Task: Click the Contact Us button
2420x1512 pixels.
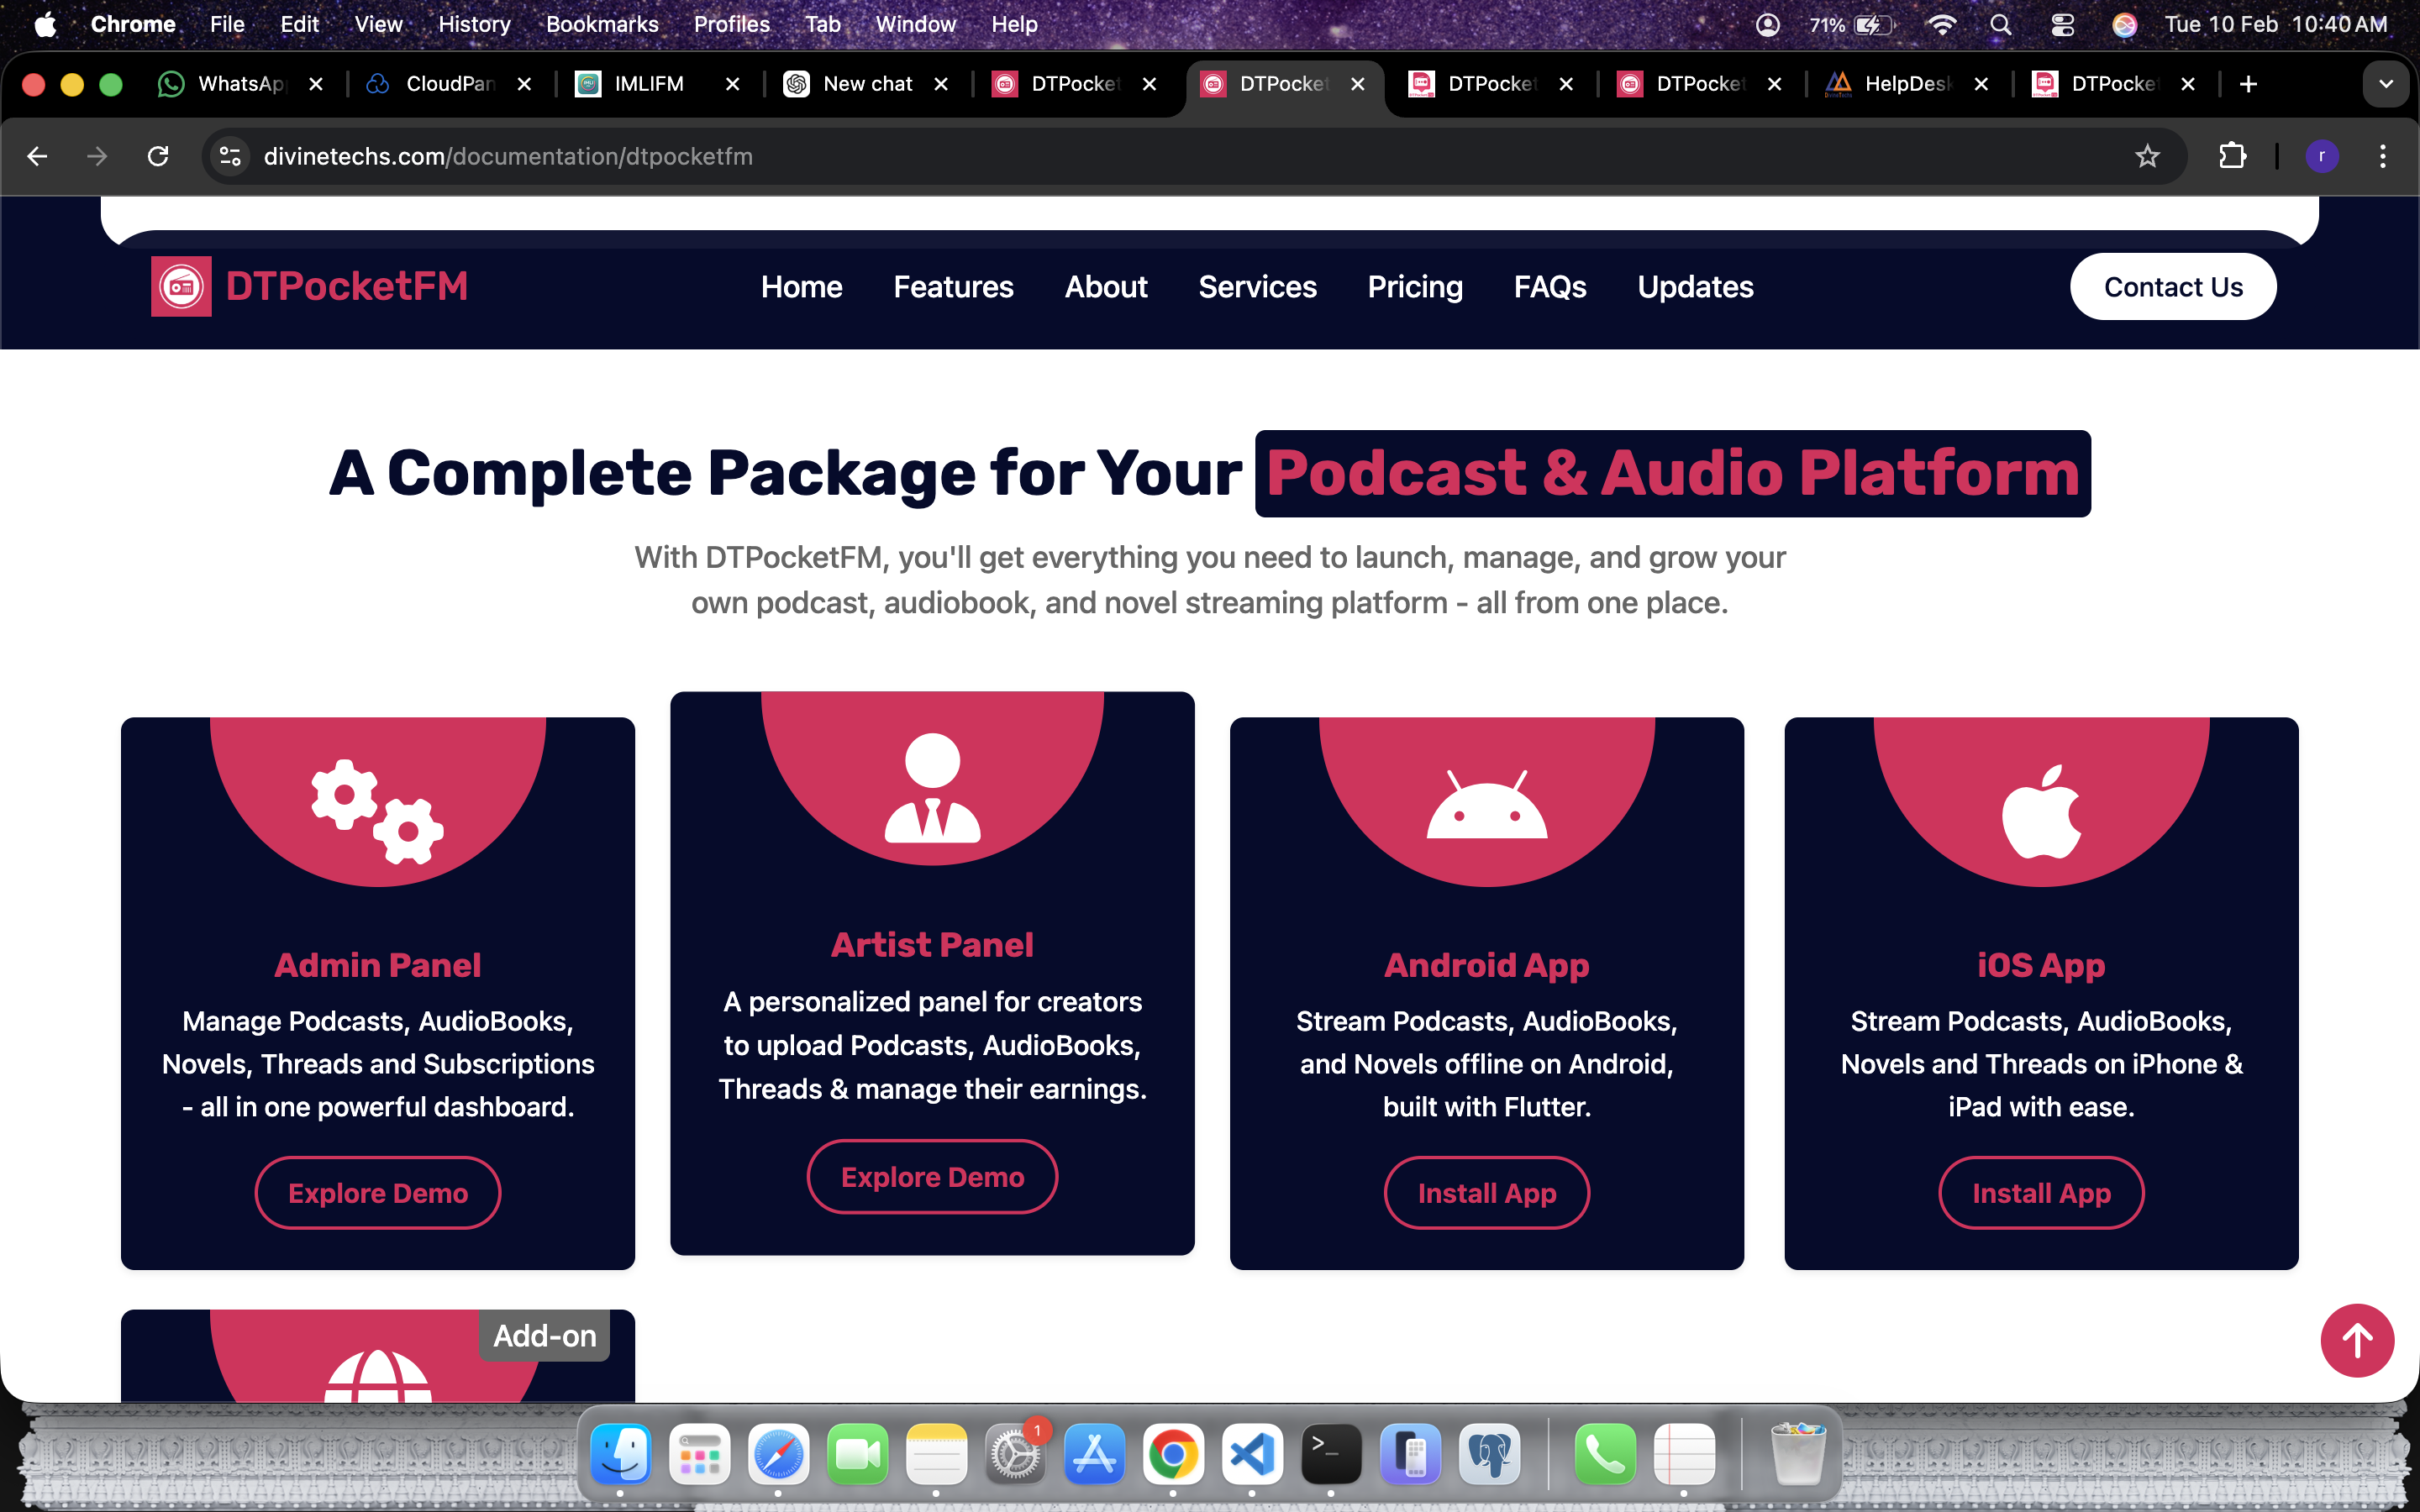Action: [2172, 287]
